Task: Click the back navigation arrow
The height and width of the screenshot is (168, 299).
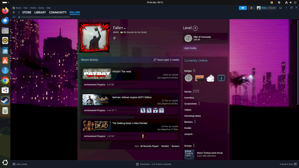Action: [14, 12]
